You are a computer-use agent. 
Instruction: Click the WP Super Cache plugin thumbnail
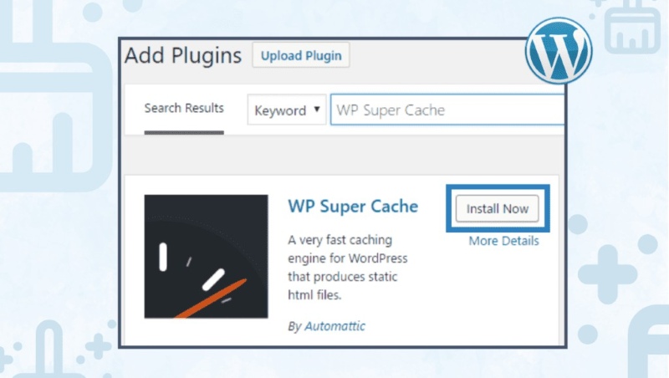(206, 257)
